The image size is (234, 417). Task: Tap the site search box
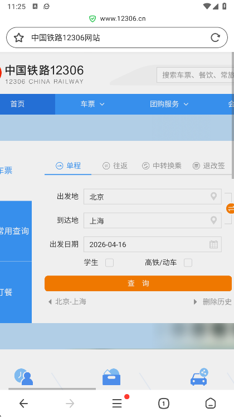coord(196,75)
